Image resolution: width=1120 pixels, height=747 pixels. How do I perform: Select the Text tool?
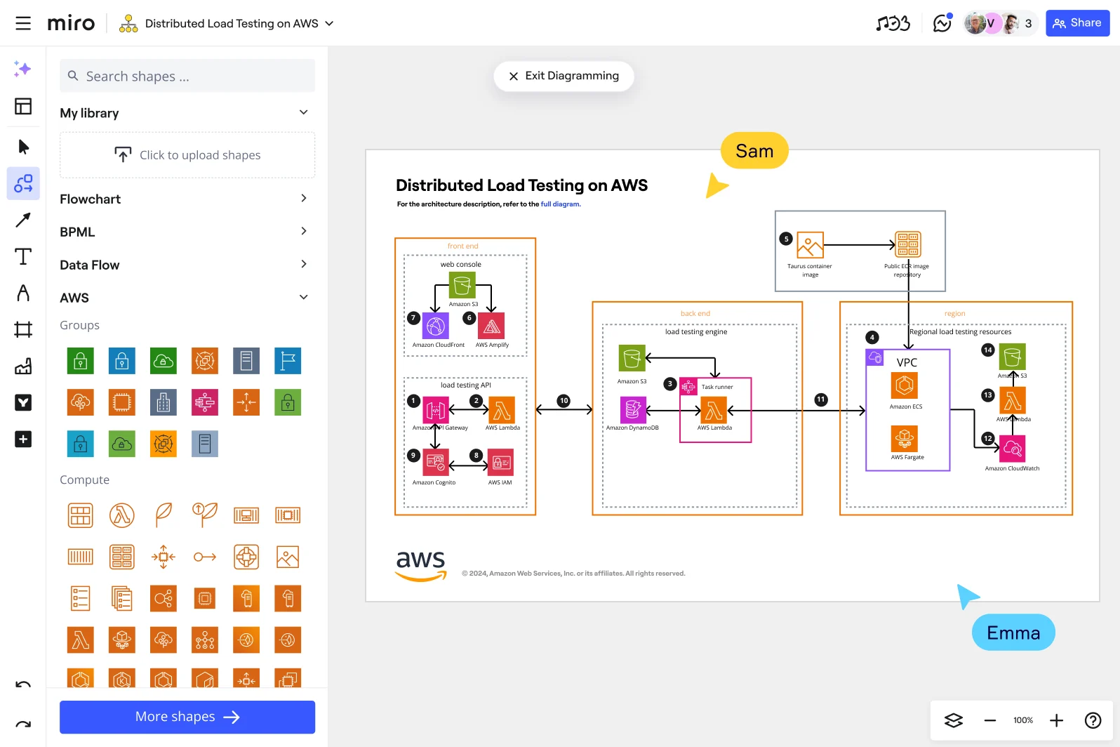click(23, 257)
